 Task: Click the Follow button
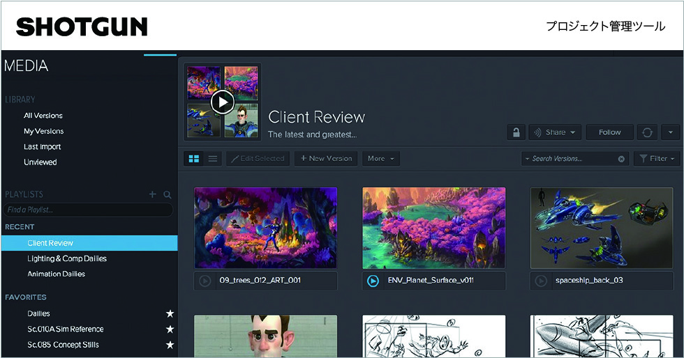(609, 132)
